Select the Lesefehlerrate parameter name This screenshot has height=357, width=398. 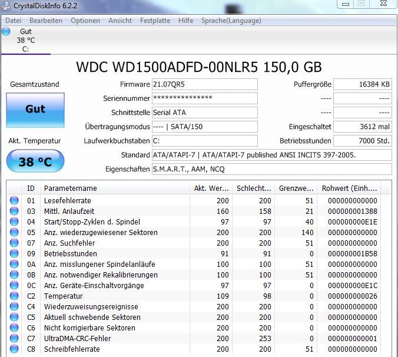pos(68,200)
